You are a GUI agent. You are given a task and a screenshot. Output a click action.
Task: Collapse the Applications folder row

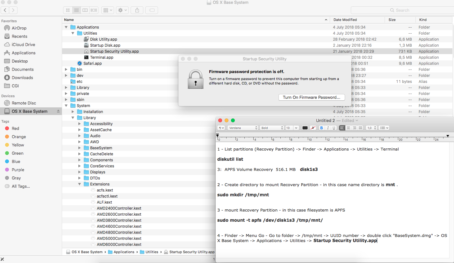click(x=66, y=27)
